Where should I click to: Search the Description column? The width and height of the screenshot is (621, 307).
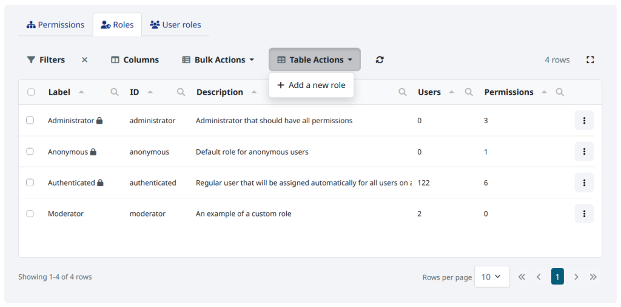[403, 92]
